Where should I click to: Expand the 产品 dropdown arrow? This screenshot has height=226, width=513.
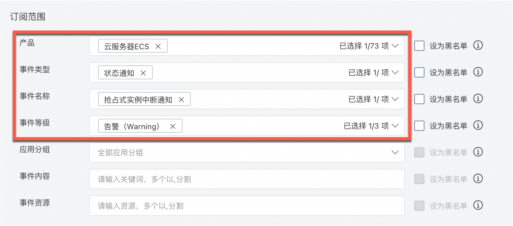point(395,46)
